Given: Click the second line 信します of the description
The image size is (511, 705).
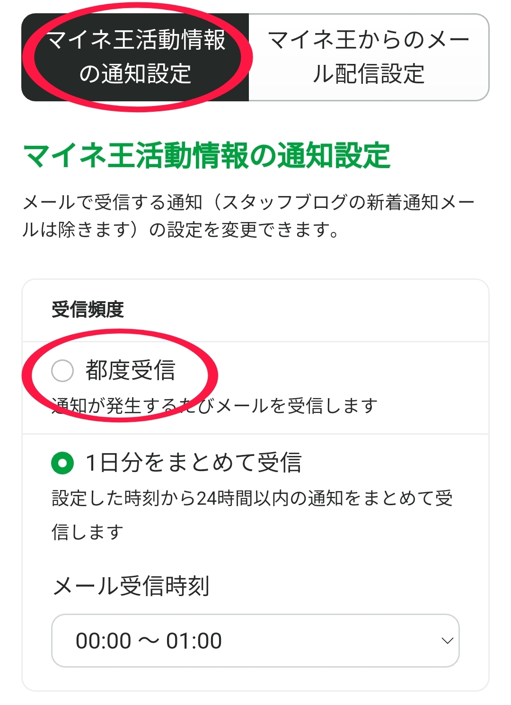Looking at the screenshot, I should tap(88, 532).
